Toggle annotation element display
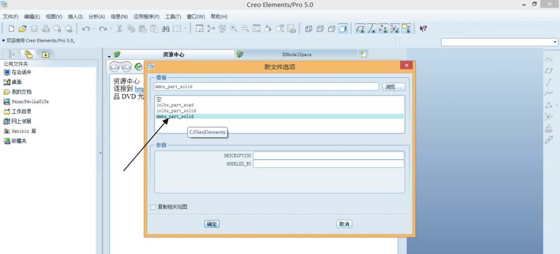 pos(406,29)
